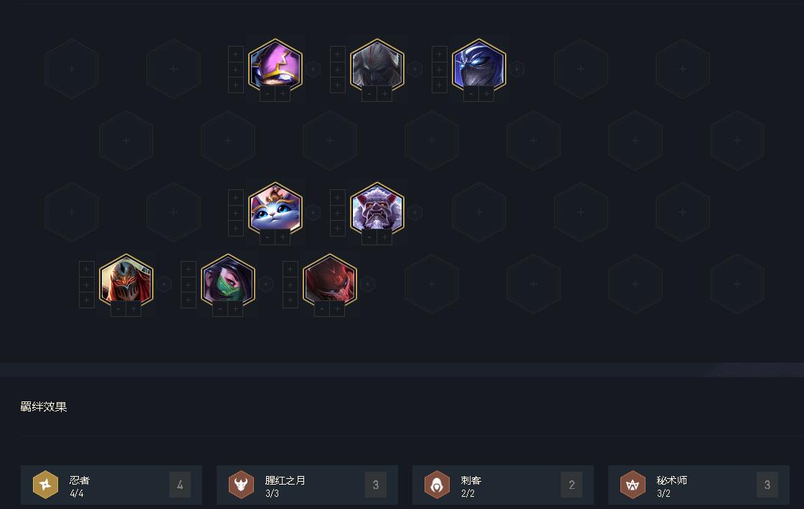The image size is (804, 509).
Task: Select the white-bearded Tahm Kench portrait
Action: coord(377,210)
